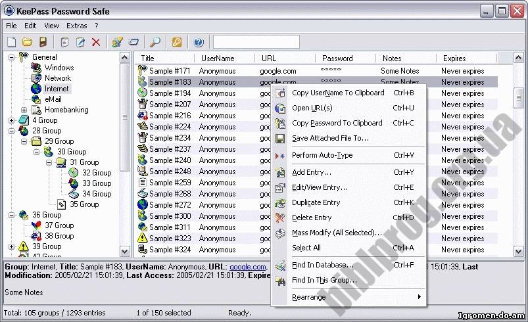Click the icon next to Duplicate Entry
528x322 pixels.
coord(280,202)
